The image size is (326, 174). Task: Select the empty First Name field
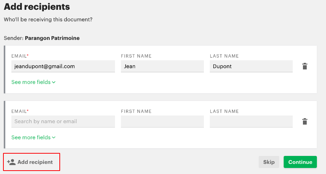(x=162, y=122)
